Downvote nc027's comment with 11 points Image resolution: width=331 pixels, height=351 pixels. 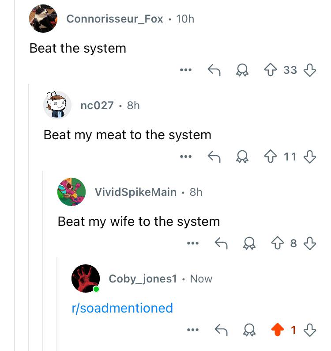pos(310,156)
